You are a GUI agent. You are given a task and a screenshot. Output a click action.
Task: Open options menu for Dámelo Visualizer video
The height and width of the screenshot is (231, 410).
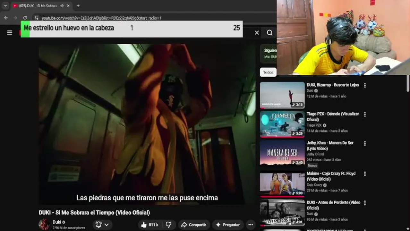365,114
